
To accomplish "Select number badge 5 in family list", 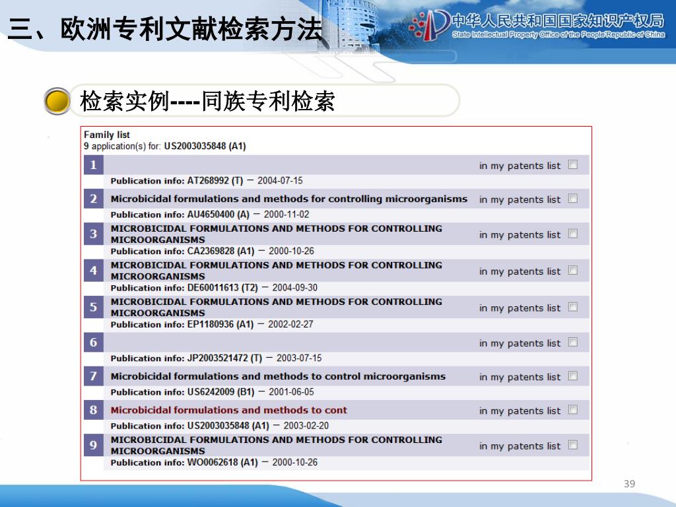I will [x=94, y=307].
